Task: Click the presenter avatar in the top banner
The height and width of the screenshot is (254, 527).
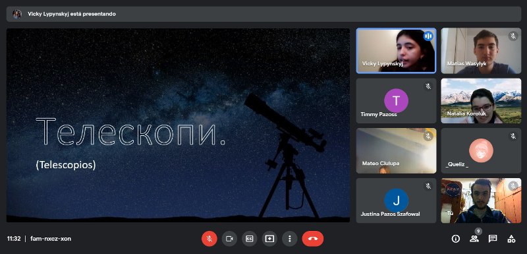Action: [x=17, y=14]
